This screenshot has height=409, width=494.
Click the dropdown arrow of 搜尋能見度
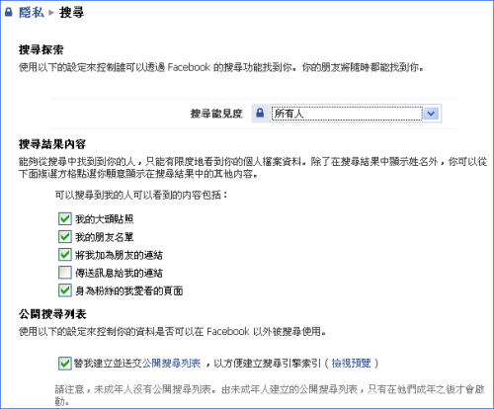(x=431, y=114)
